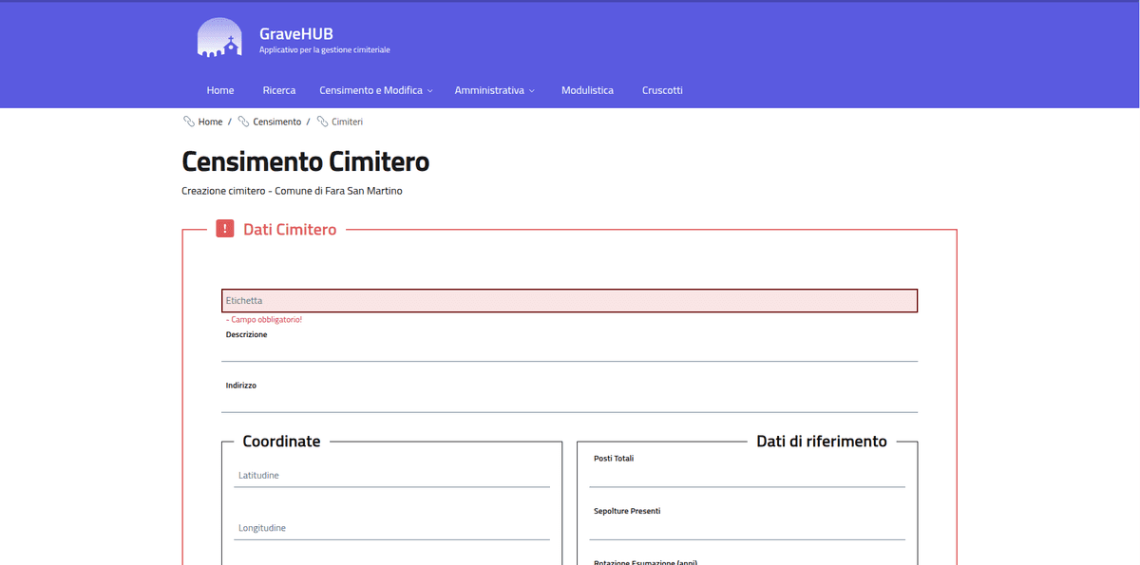Follow the Censimento breadcrumb link
Viewport: 1140px width, 565px height.
click(276, 122)
